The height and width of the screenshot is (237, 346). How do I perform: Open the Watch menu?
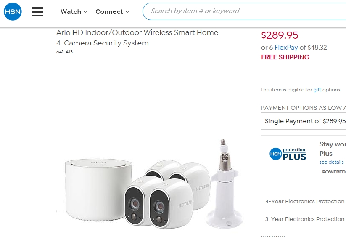coord(74,12)
